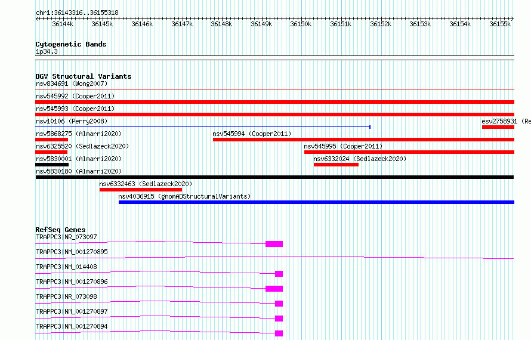Viewport: 531px width, 340px height.
Task: Click the nsv6332024 (Sedlazeck2020) label
Action: click(360, 159)
